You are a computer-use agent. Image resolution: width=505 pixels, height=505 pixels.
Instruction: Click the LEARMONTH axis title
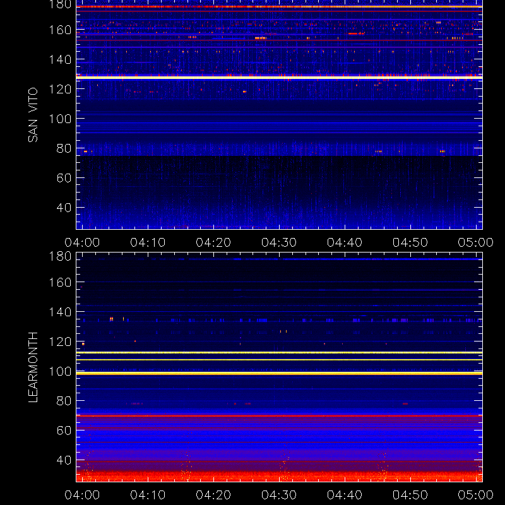click(x=33, y=367)
